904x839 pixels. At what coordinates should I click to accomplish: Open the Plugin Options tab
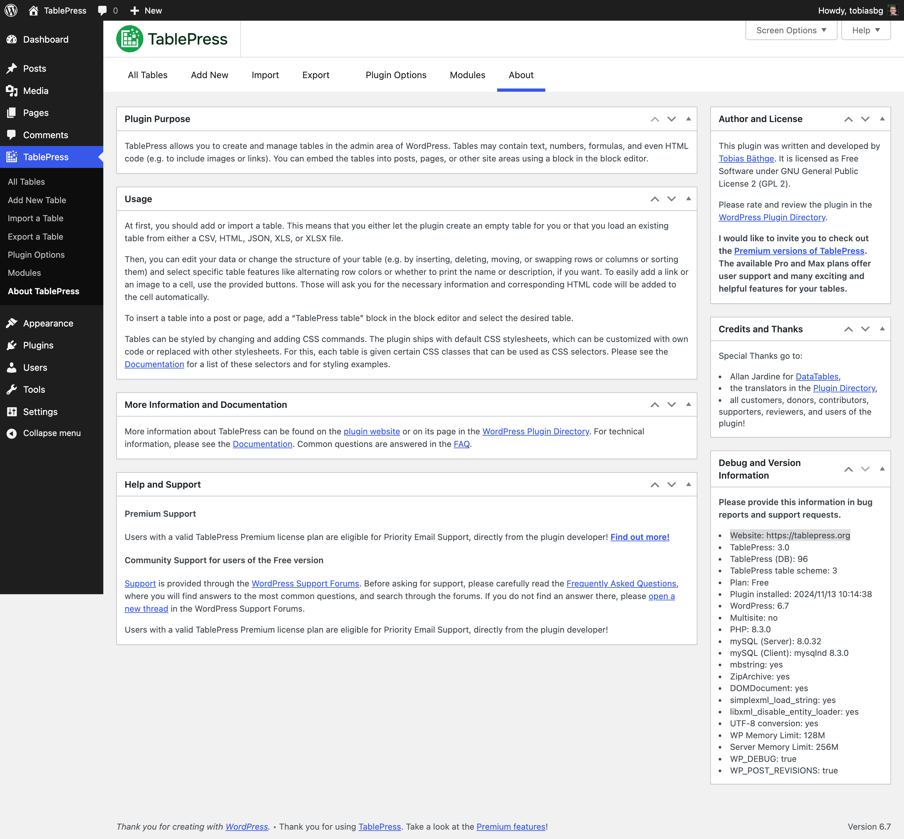click(396, 75)
